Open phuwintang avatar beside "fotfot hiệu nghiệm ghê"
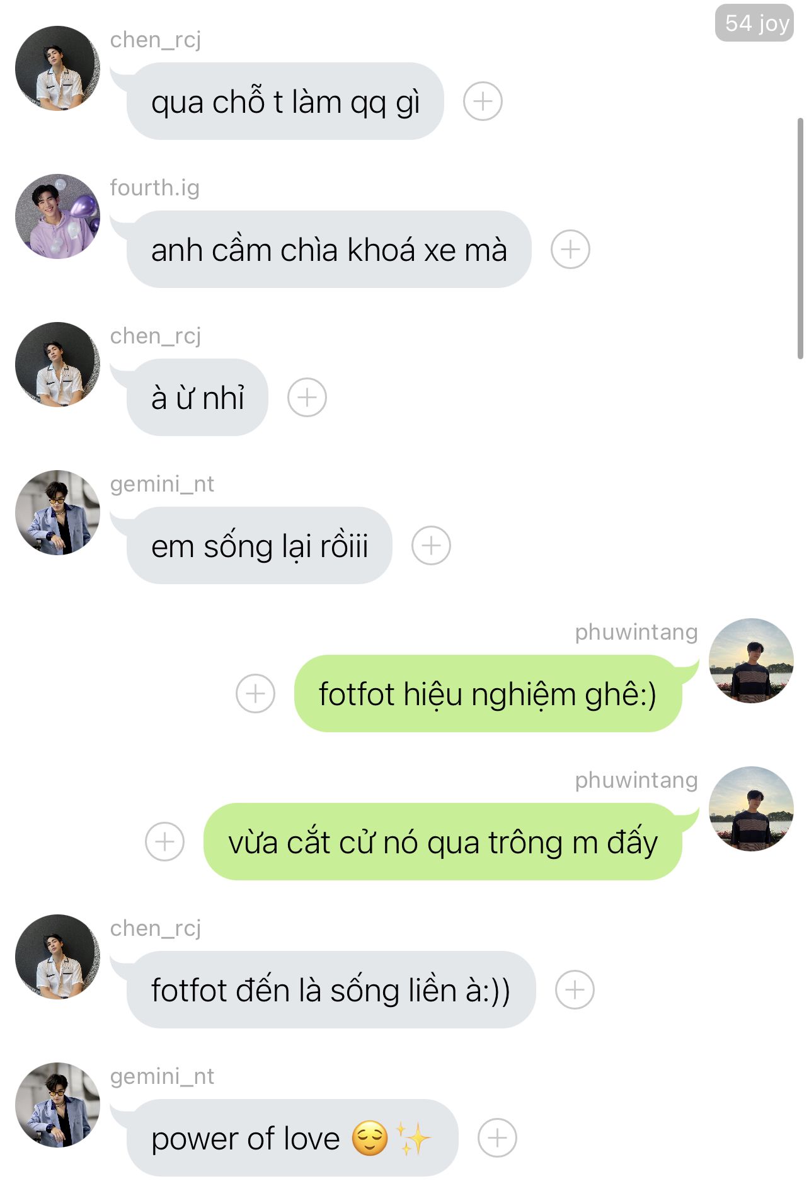The image size is (809, 1186). [751, 660]
